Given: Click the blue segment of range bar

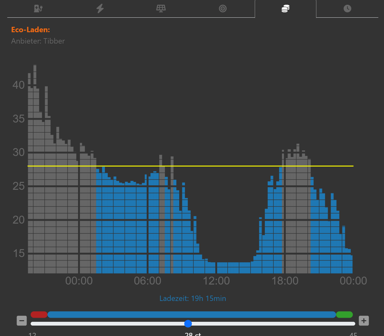Looking at the screenshot, I should [x=192, y=315].
